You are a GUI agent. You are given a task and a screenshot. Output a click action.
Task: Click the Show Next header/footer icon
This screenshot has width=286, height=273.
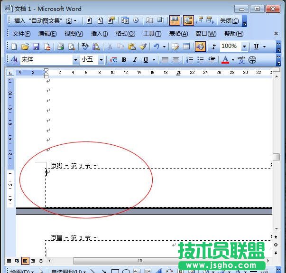click(x=210, y=20)
